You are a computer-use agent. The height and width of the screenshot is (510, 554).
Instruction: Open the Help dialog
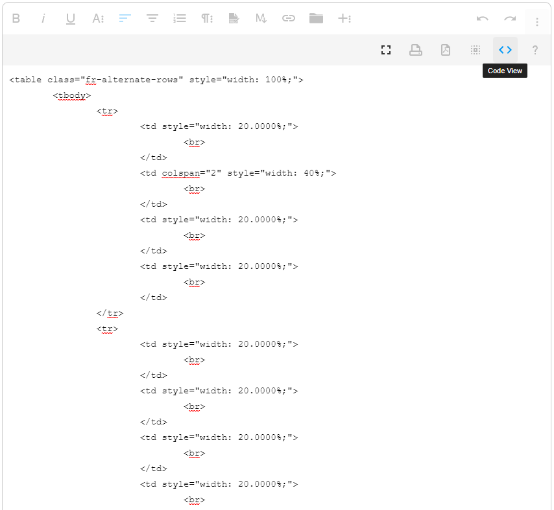pyautogui.click(x=535, y=50)
